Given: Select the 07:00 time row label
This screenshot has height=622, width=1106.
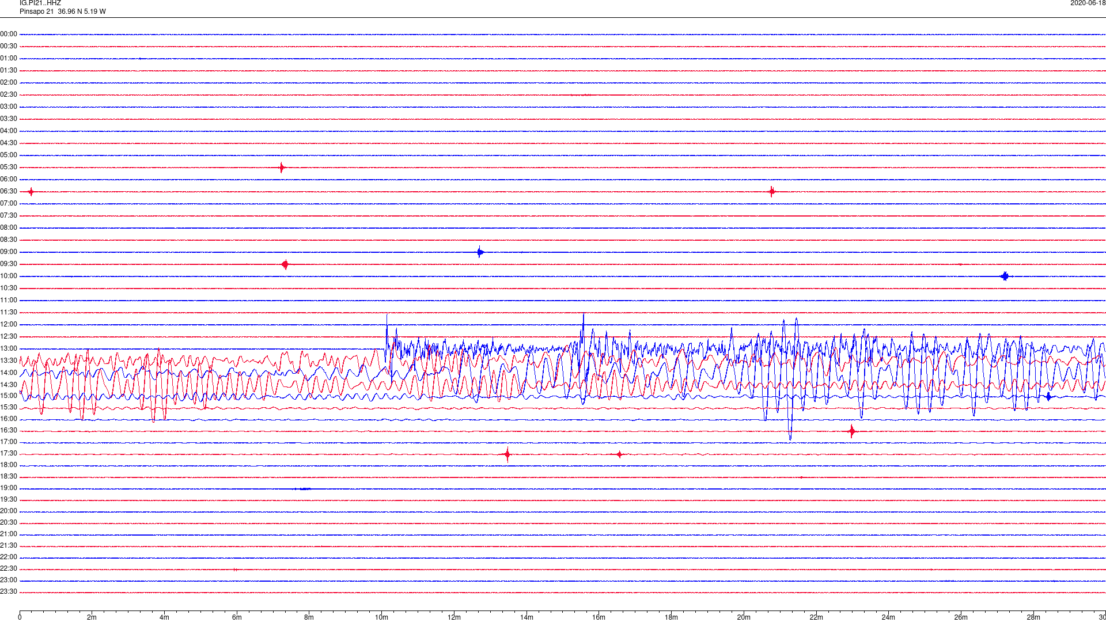Looking at the screenshot, I should pos(9,203).
